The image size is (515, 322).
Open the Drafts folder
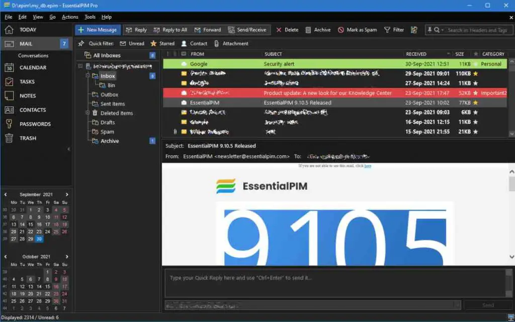tap(108, 122)
